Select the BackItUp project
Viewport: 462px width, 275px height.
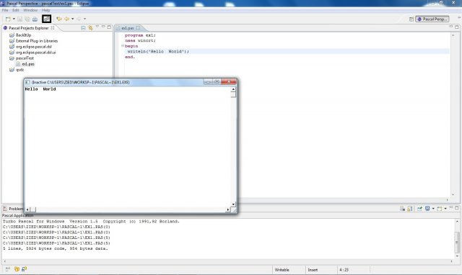(23, 35)
